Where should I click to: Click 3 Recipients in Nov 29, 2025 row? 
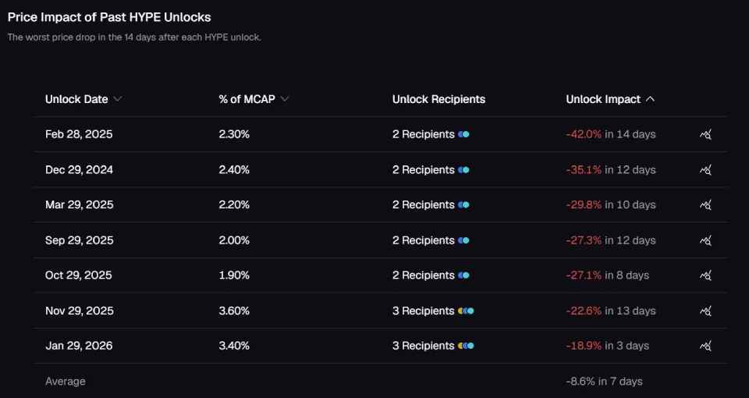(x=423, y=311)
